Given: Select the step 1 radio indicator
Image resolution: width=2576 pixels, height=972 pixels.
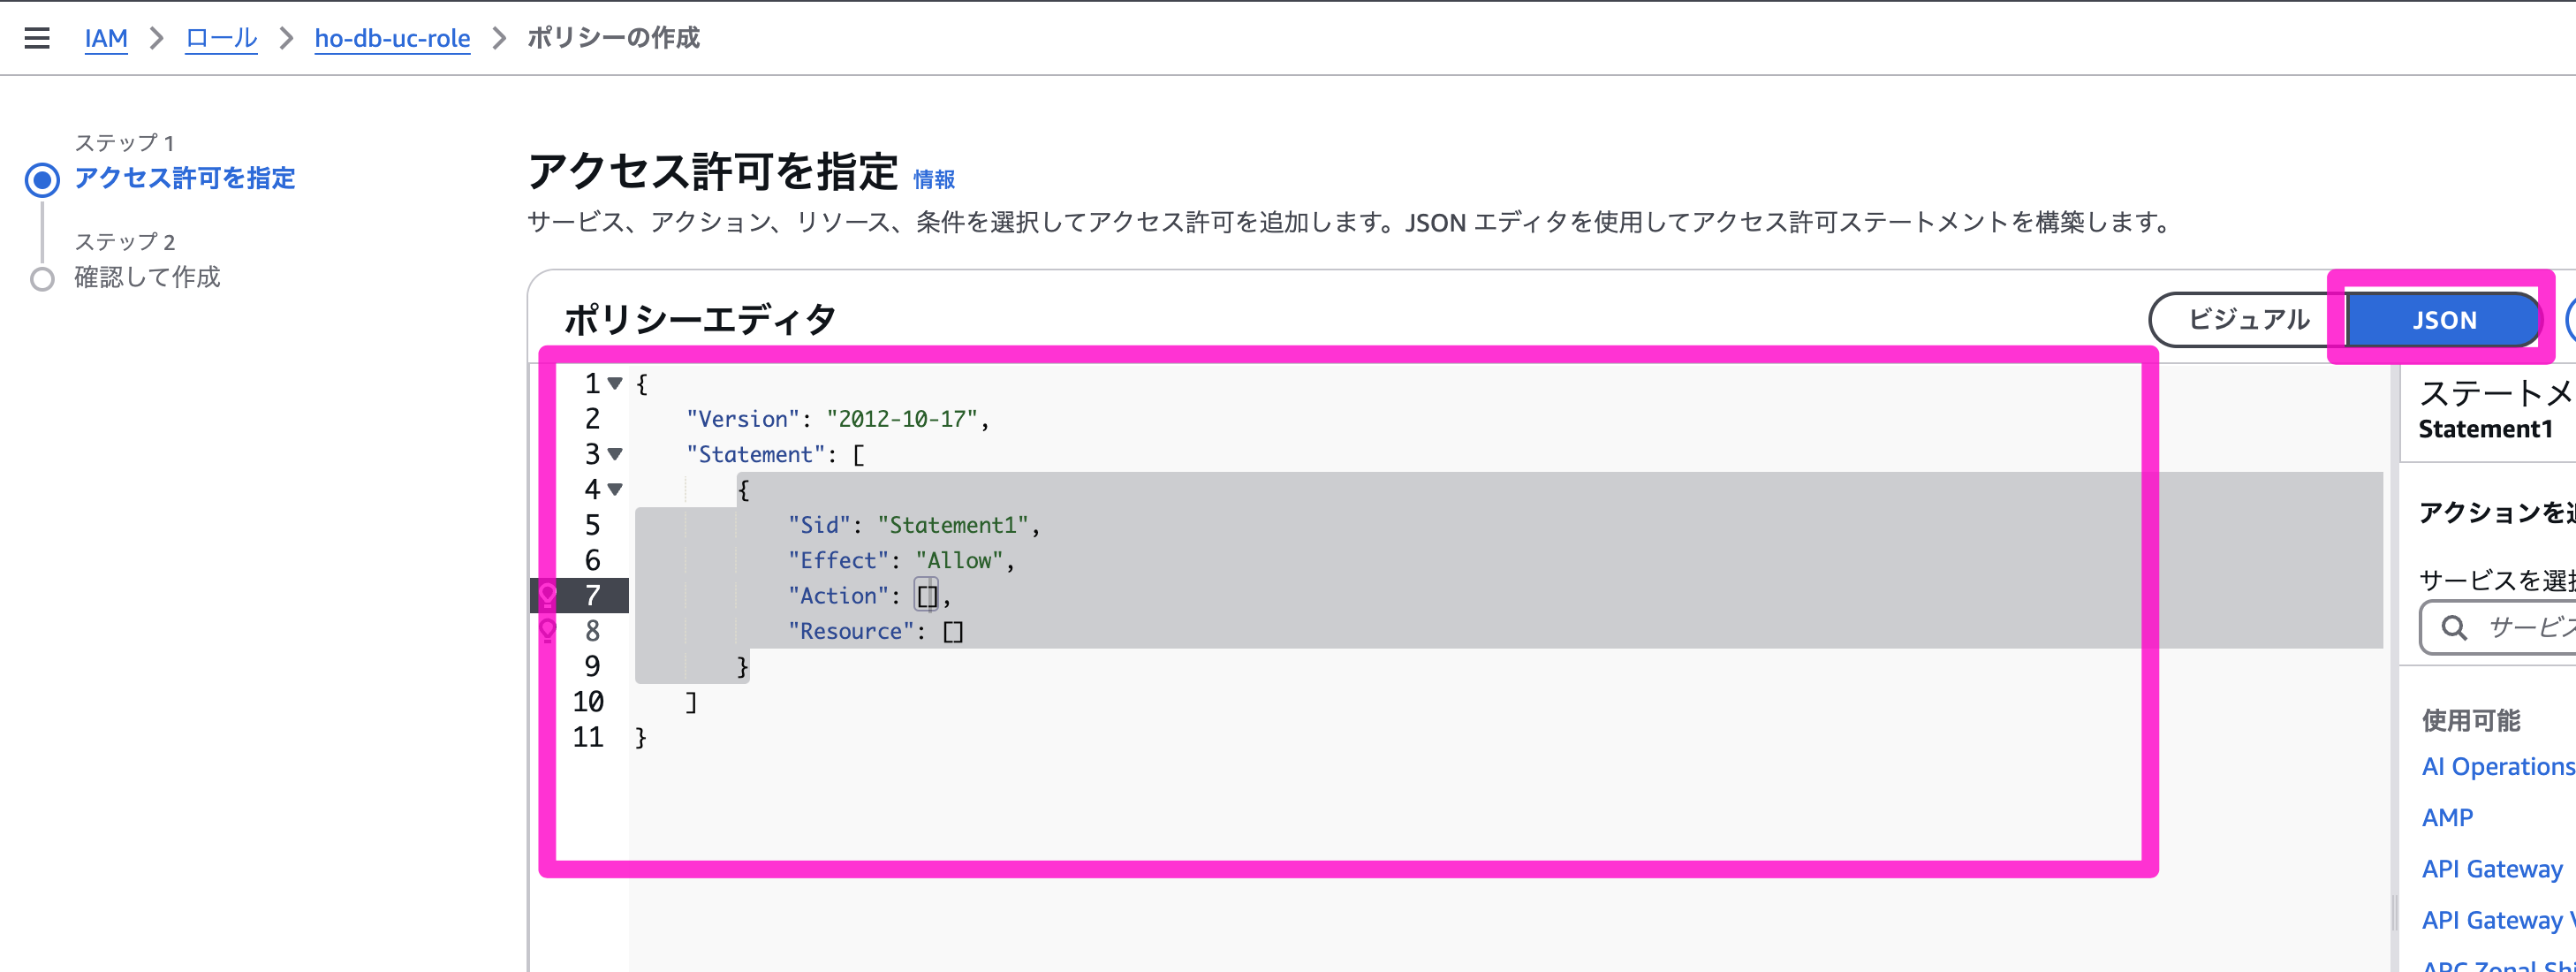Looking at the screenshot, I should pyautogui.click(x=42, y=180).
